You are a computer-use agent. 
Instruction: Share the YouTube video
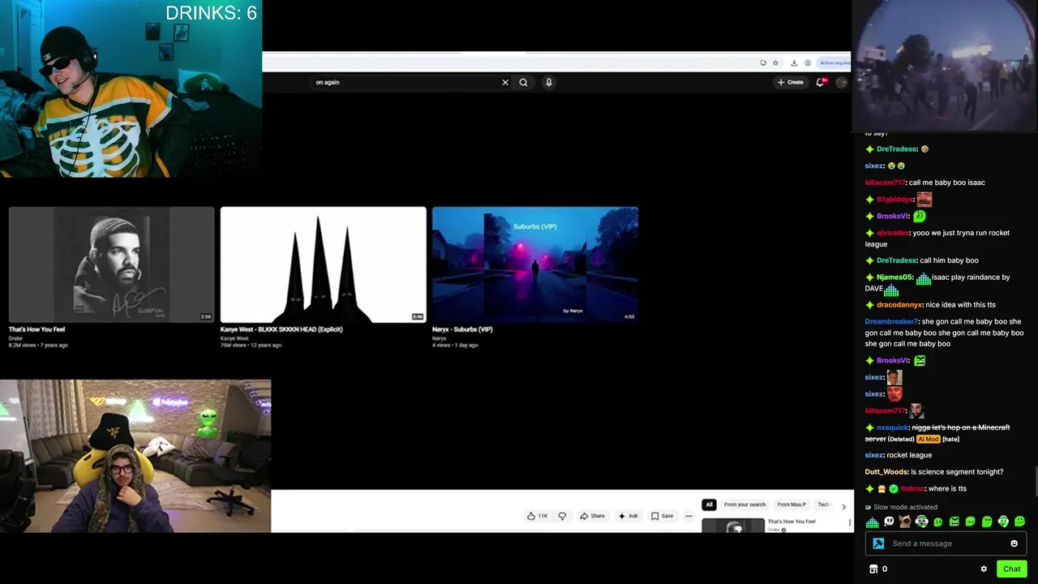pos(592,516)
